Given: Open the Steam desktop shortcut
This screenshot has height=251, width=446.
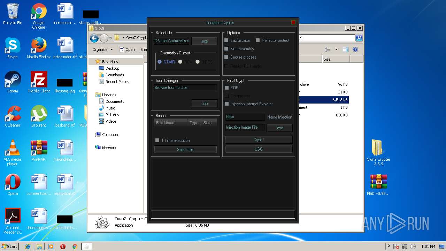Looking at the screenshot, I should coord(13,82).
